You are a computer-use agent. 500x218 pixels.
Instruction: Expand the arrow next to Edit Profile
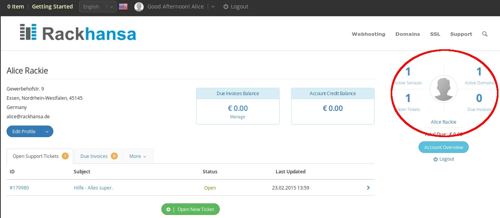(47, 131)
